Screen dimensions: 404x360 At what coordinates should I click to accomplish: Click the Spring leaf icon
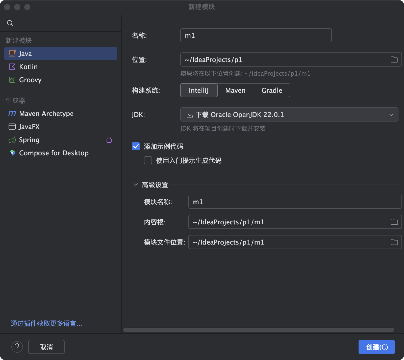click(x=12, y=140)
